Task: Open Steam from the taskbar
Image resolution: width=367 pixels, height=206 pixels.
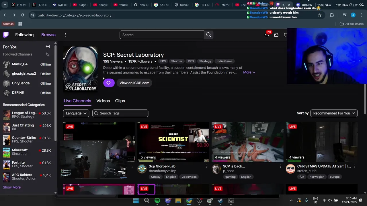Action: (220, 201)
